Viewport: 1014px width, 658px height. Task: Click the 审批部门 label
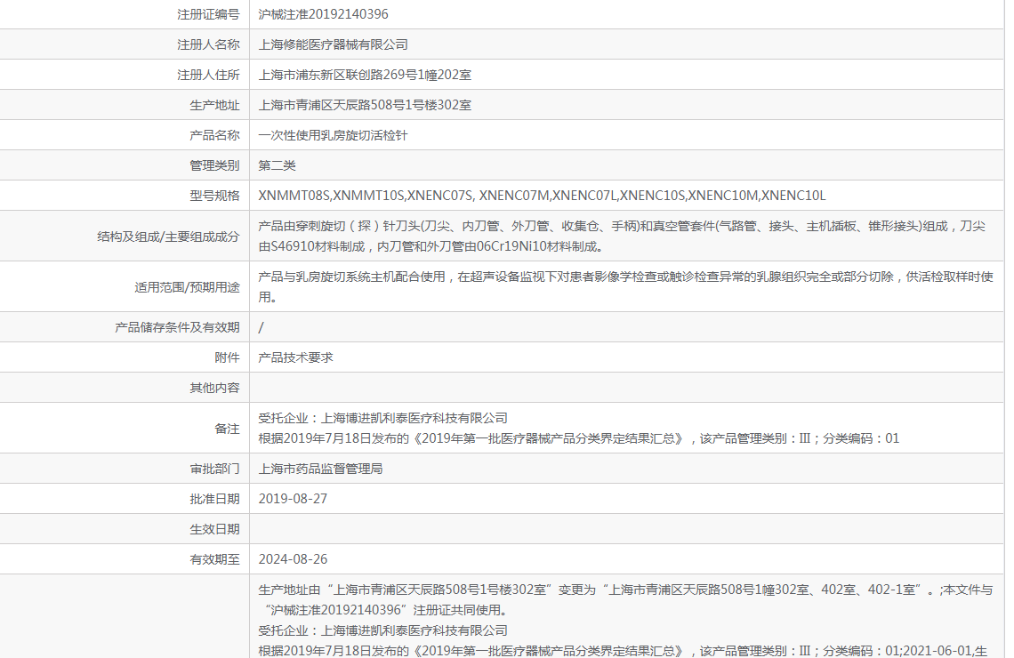coord(214,469)
